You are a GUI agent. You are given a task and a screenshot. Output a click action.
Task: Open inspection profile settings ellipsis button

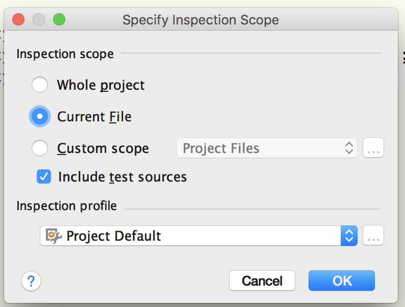click(x=373, y=235)
